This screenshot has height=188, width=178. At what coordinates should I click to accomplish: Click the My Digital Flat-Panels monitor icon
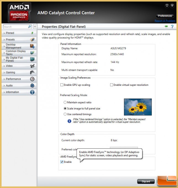pyautogui.click(x=32, y=59)
